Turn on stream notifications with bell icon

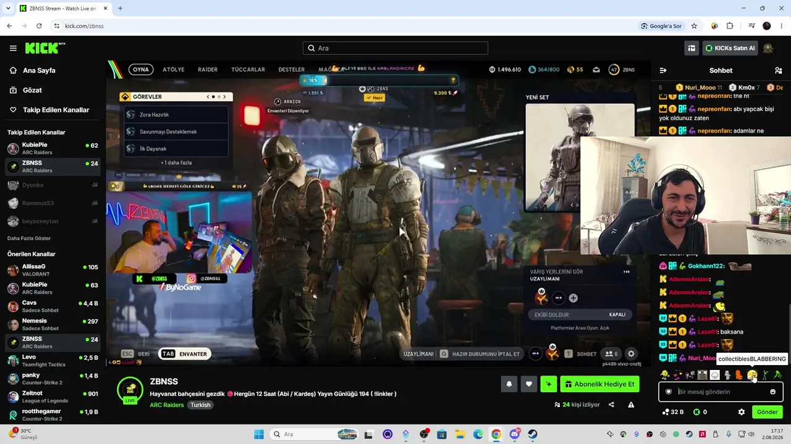tap(509, 384)
